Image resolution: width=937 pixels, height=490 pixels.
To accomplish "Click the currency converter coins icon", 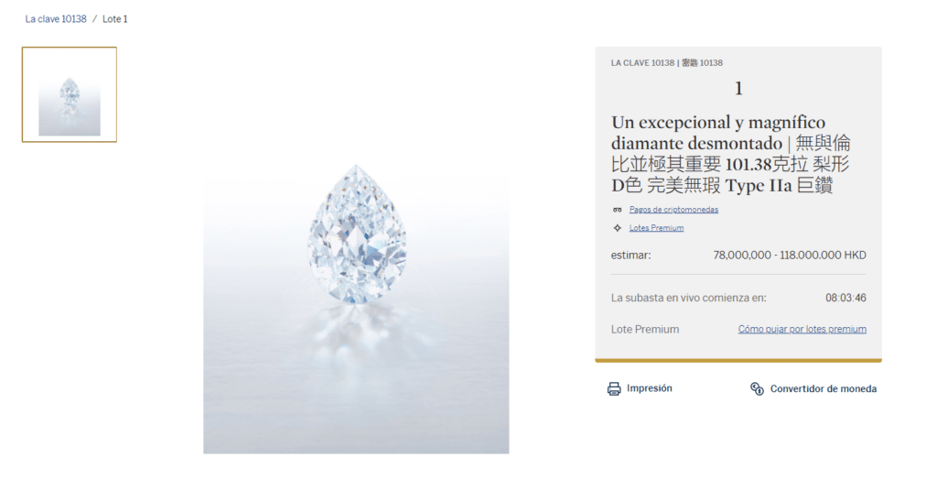I will coord(757,389).
